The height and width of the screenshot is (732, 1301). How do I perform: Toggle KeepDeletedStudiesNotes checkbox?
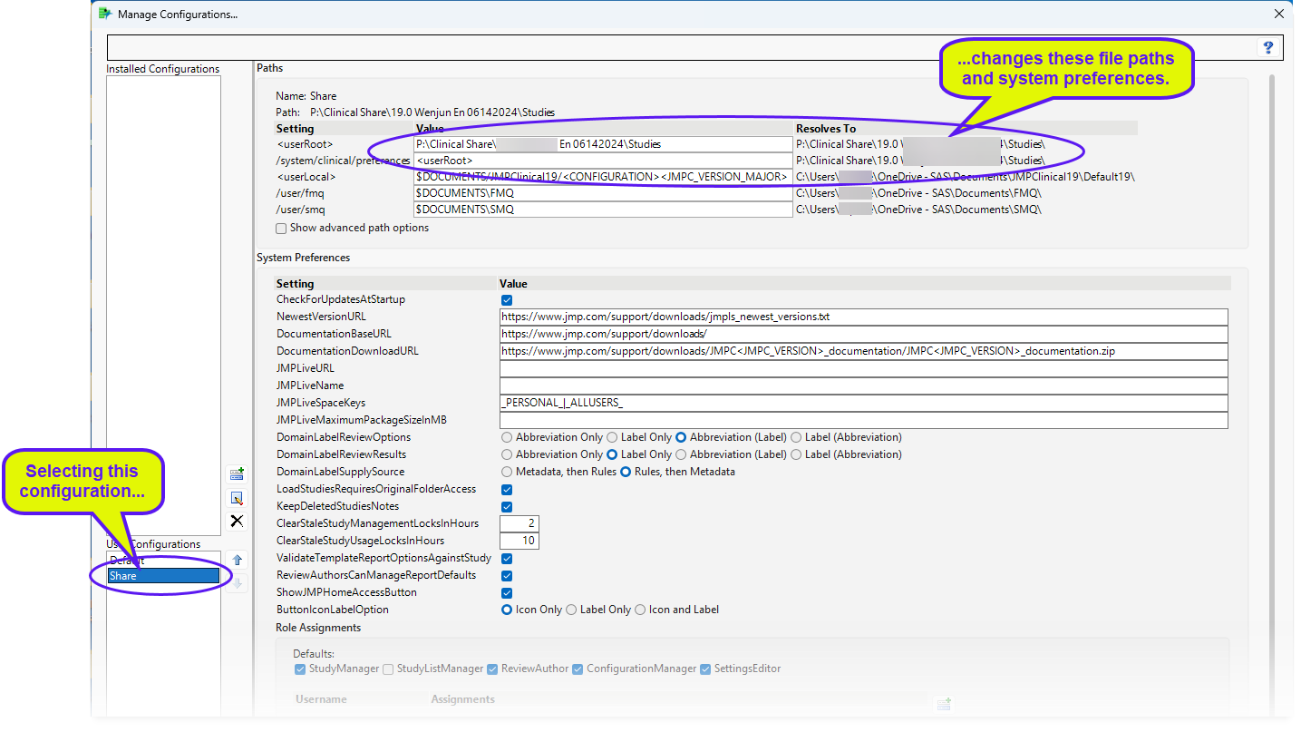[507, 507]
